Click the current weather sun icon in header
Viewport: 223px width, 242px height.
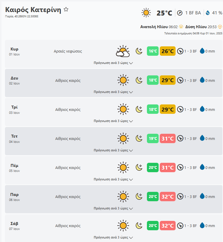146,13
